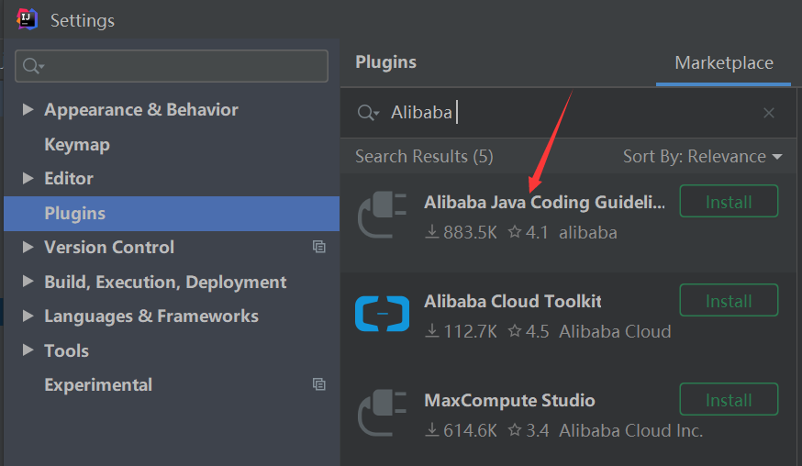Switch to the Marketplace tab
802x466 pixels.
pos(723,63)
